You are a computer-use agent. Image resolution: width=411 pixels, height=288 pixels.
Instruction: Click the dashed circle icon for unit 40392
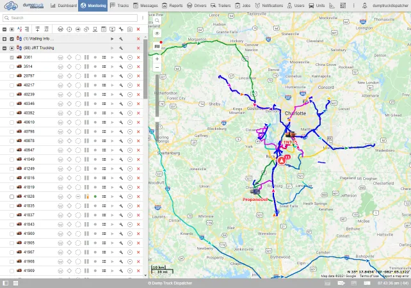click(78, 113)
